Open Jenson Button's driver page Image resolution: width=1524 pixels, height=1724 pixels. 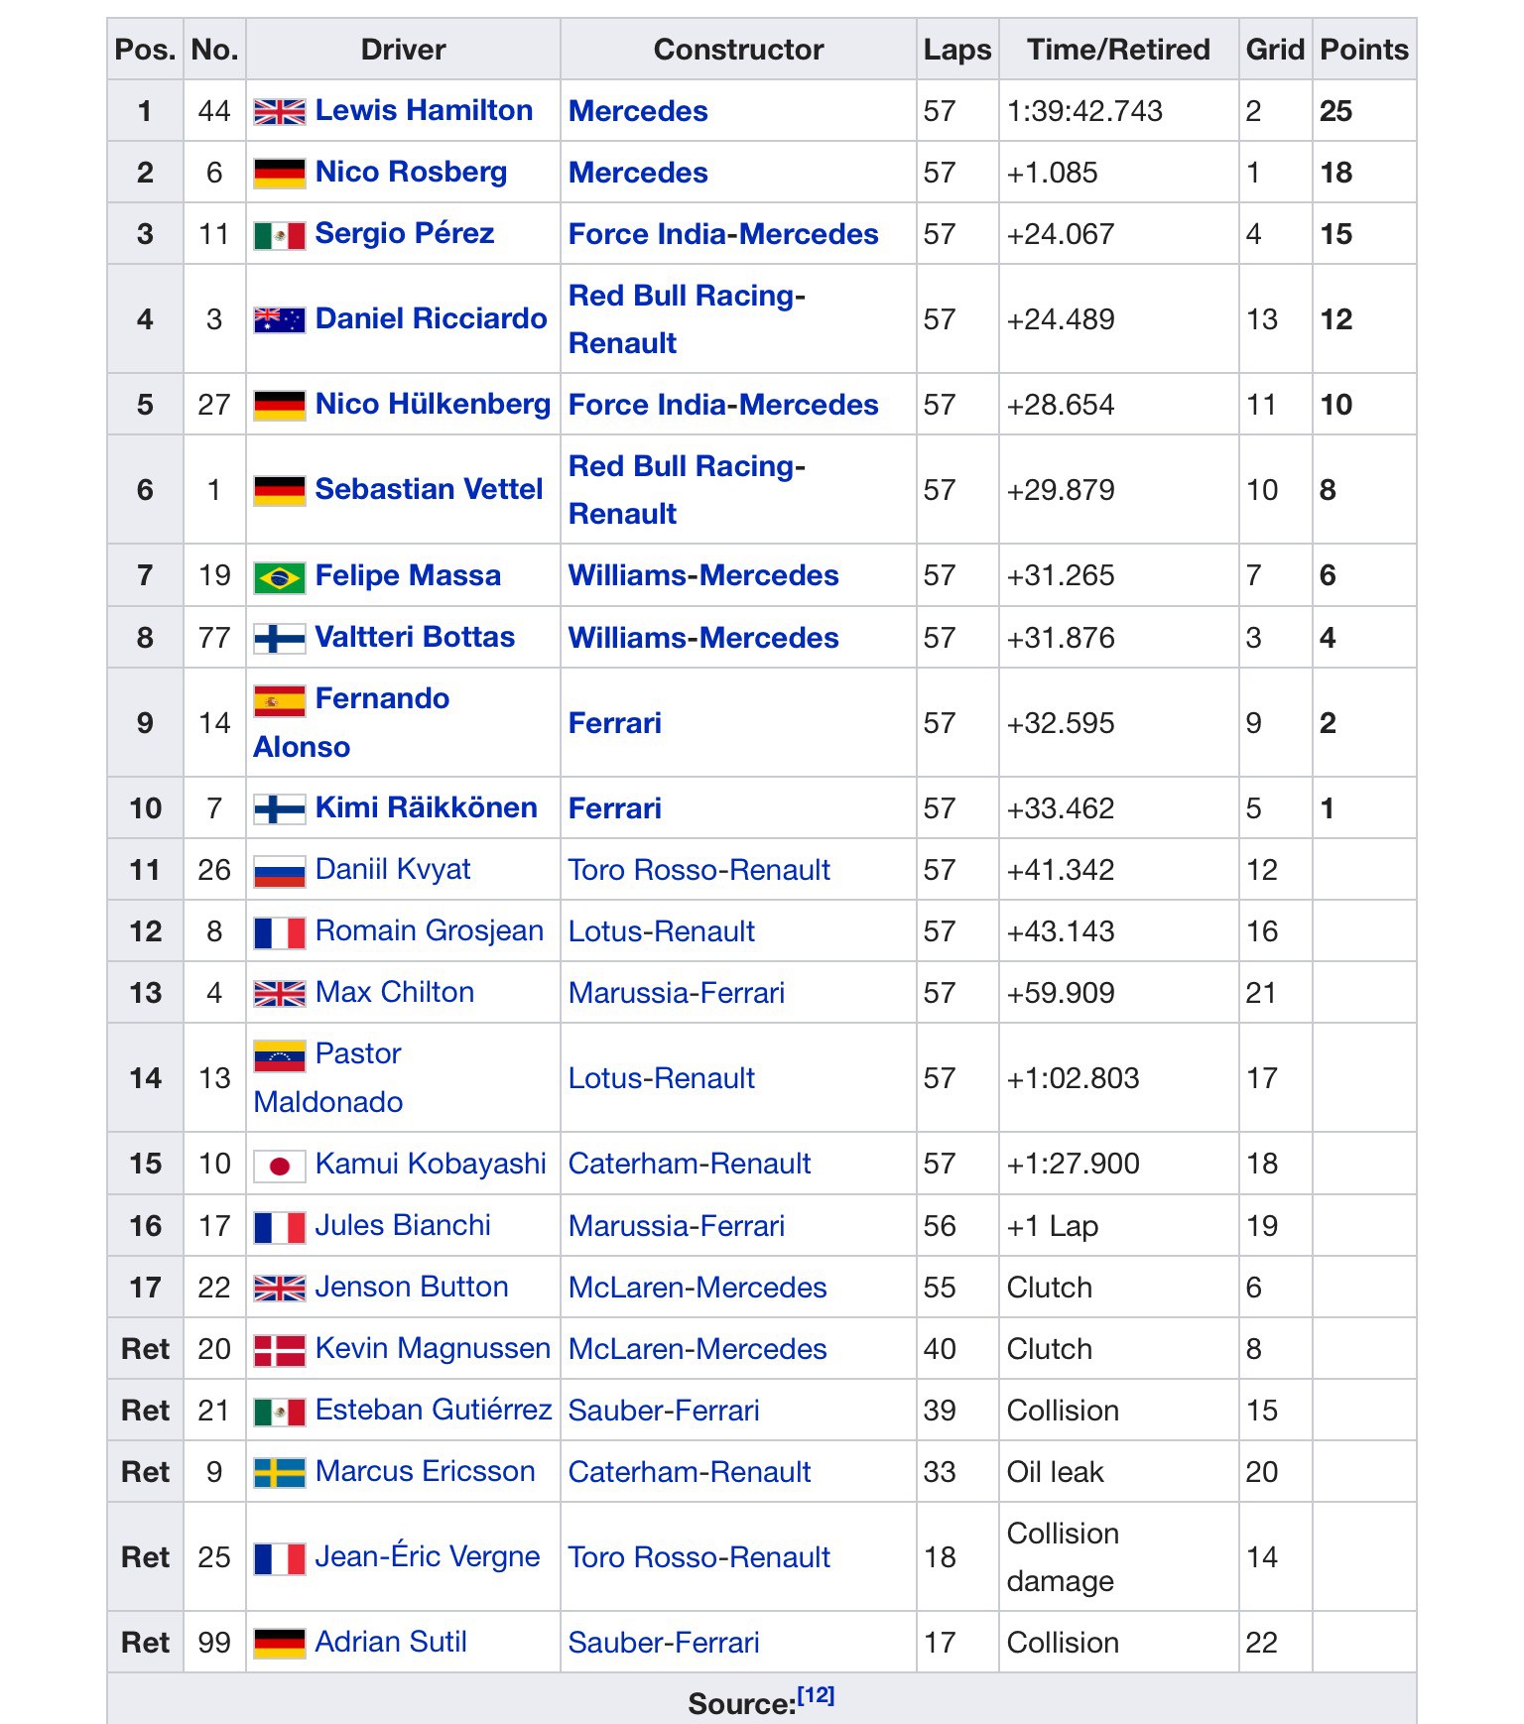411,1287
